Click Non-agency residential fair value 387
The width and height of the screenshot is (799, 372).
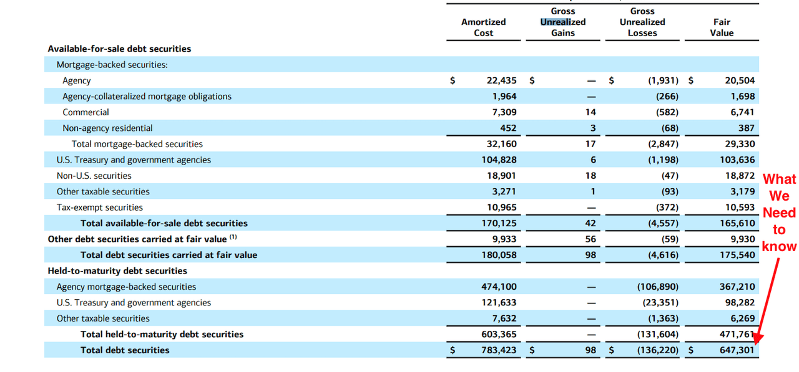click(747, 128)
